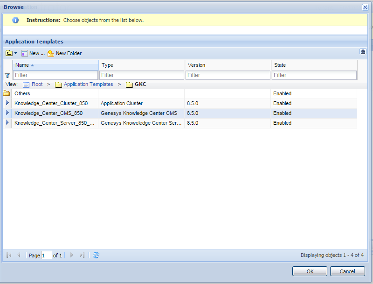373x284 pixels.
Task: Open the Others folder icon
Action: 7,93
